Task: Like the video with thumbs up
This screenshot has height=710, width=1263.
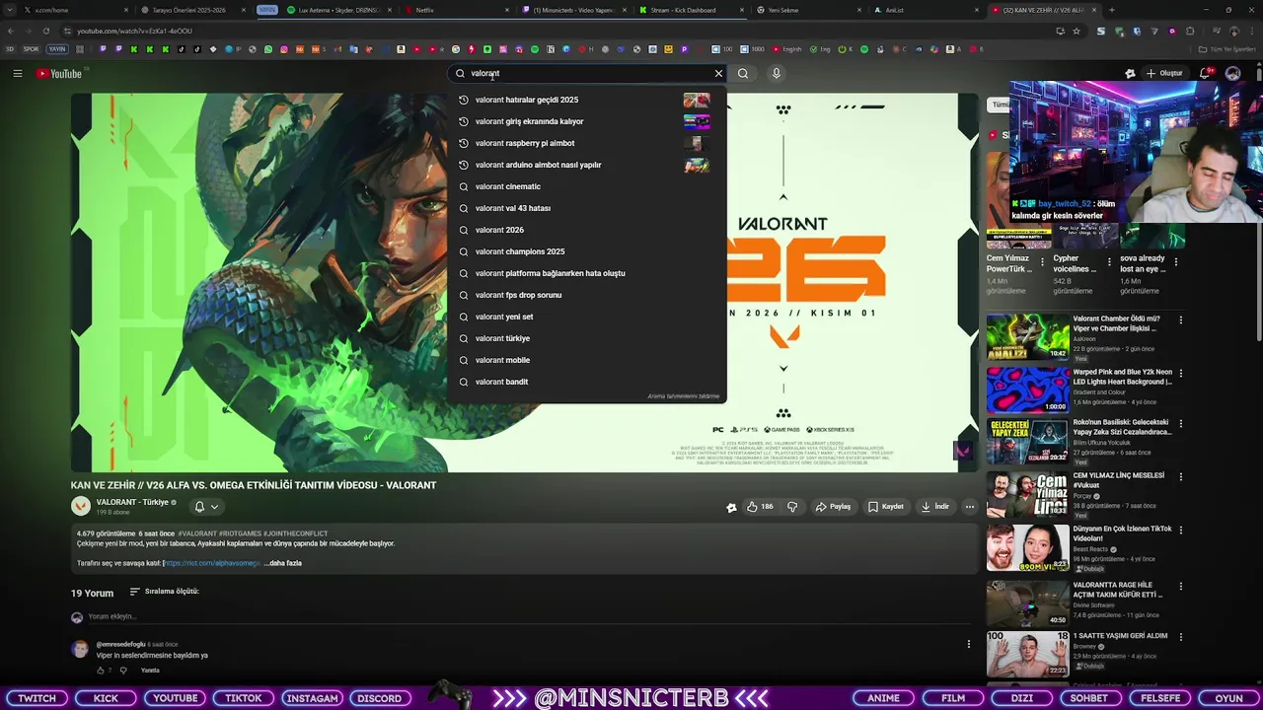Action: pos(760,506)
